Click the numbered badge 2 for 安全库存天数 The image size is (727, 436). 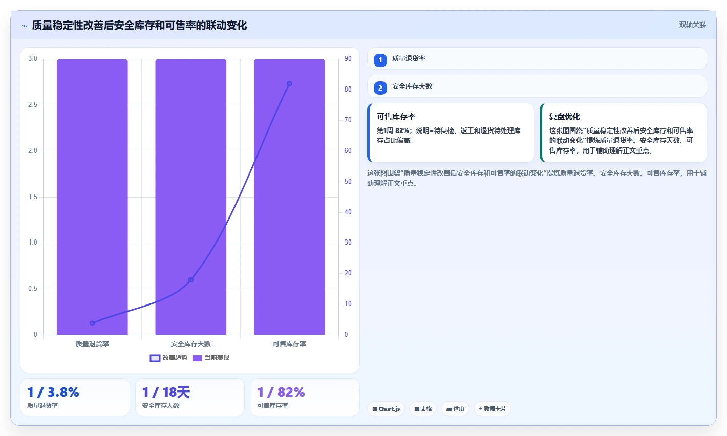(380, 88)
